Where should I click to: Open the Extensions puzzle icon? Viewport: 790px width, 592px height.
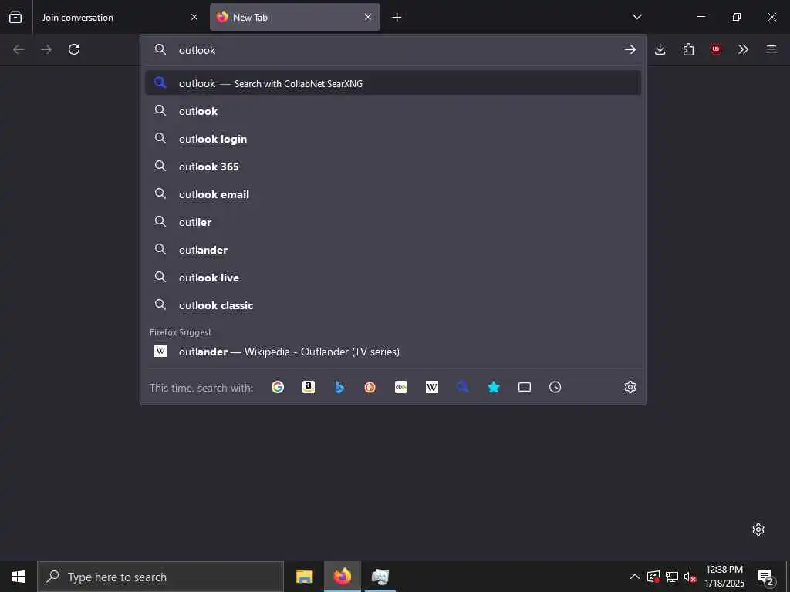click(688, 49)
